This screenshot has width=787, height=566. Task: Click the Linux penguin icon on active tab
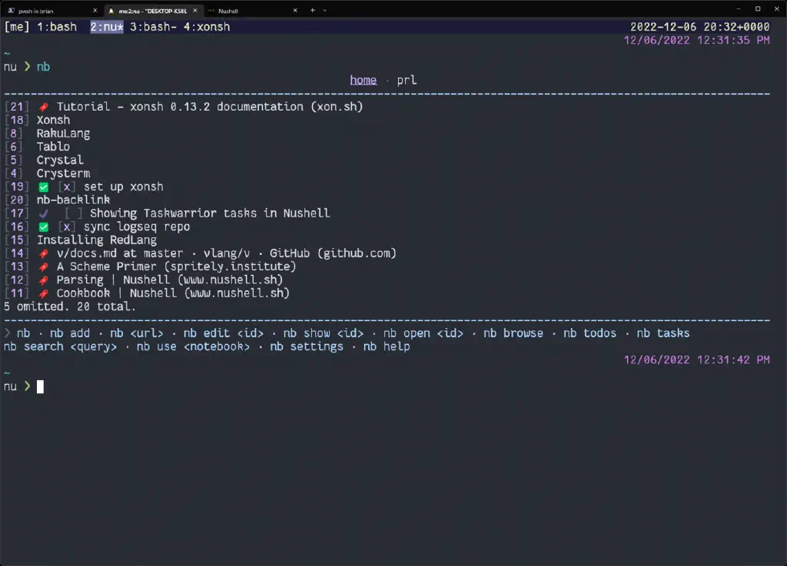[x=111, y=10]
